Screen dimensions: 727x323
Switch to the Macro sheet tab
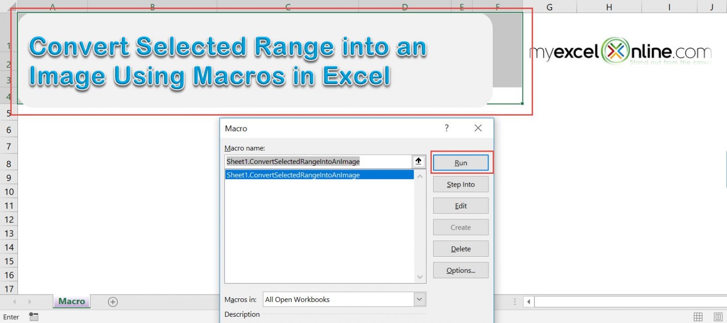tap(71, 302)
